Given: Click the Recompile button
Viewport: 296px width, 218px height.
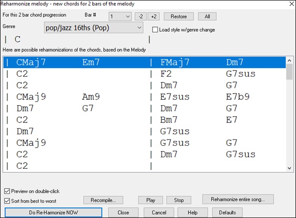Looking at the screenshot, I should point(103,200).
